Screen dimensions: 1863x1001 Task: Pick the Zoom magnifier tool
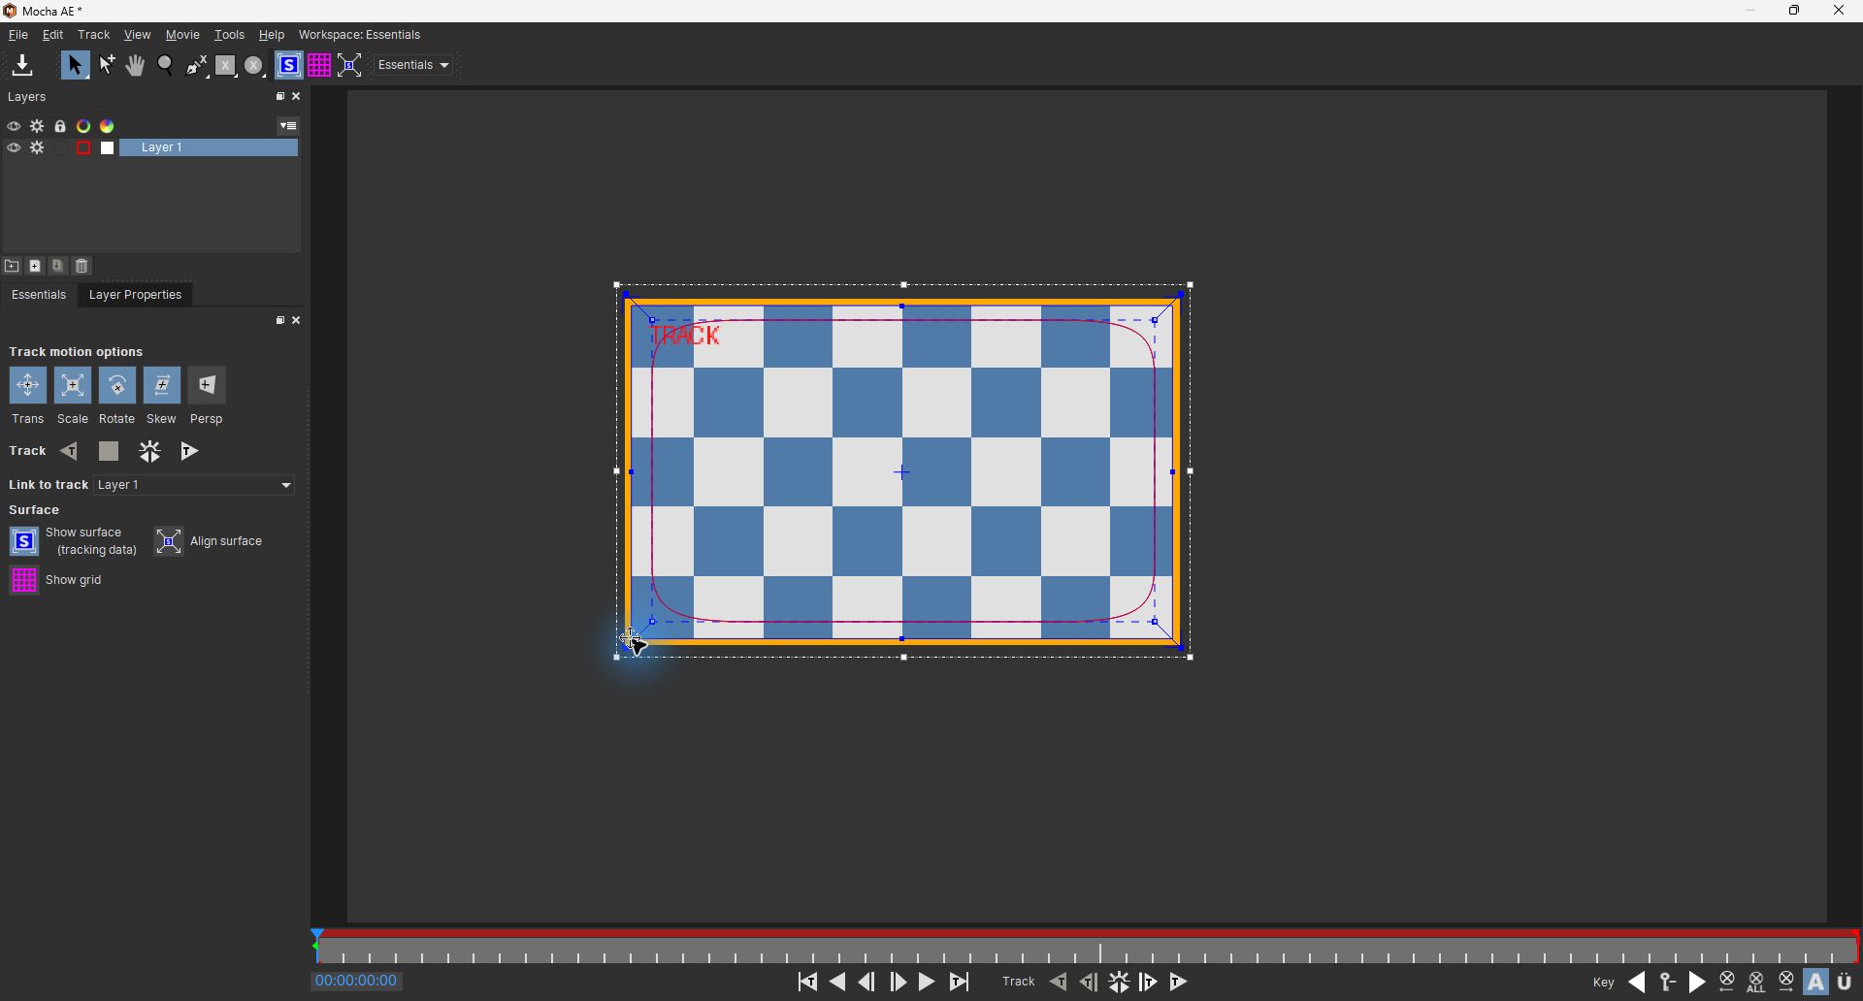166,65
